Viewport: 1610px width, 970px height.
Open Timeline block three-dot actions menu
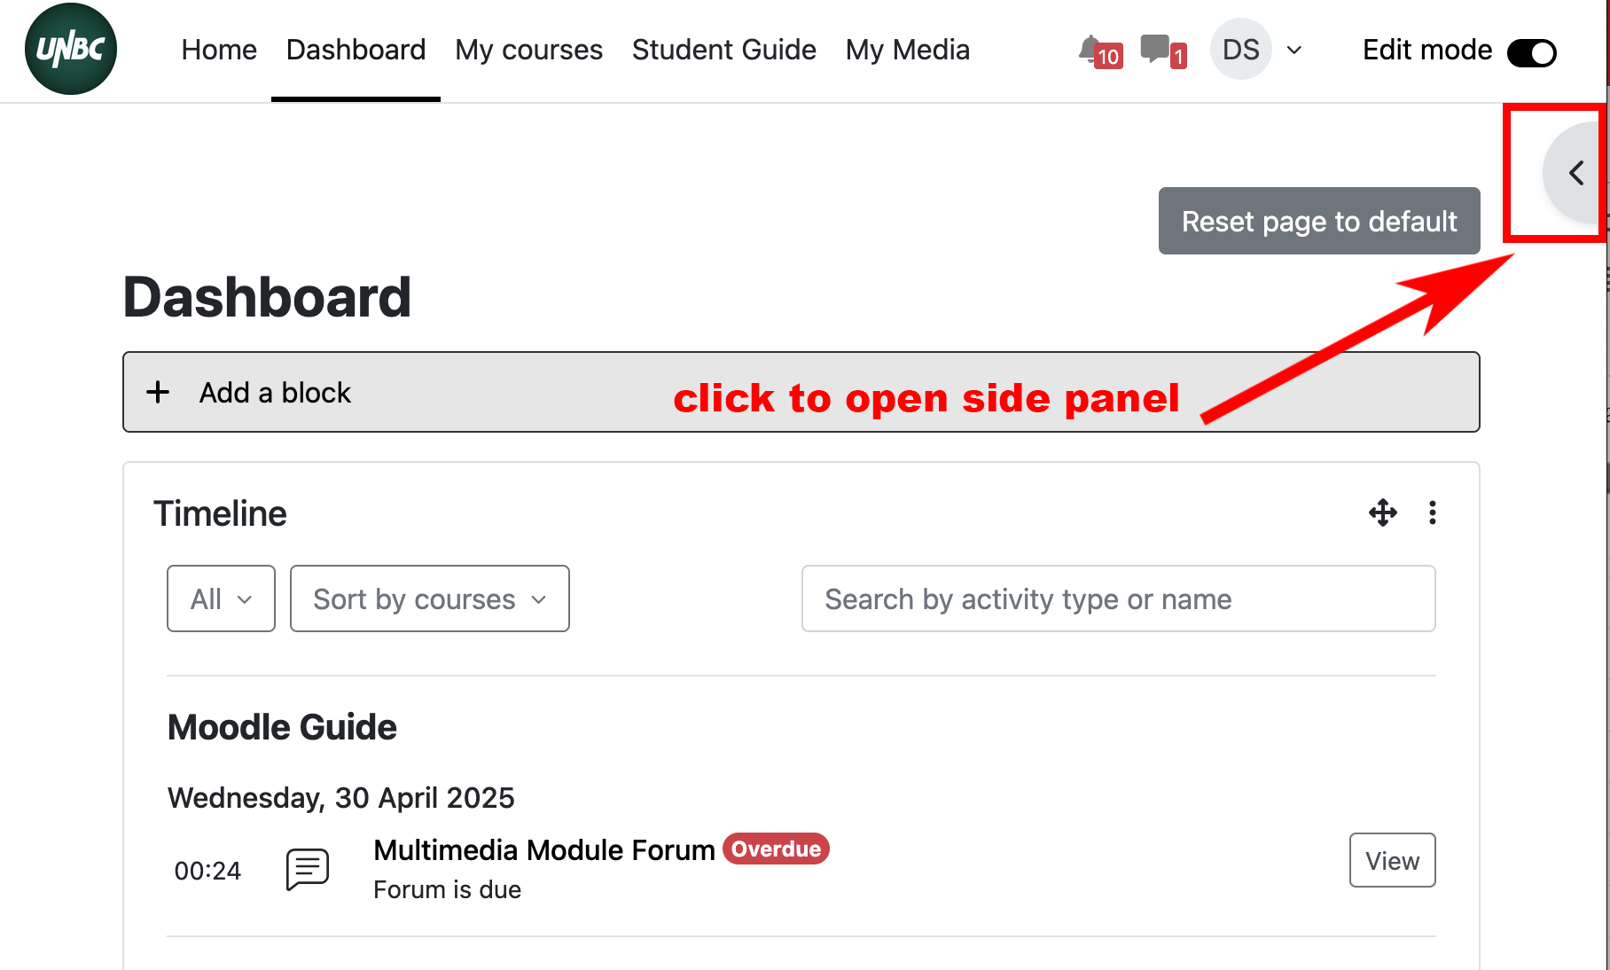pos(1432,512)
